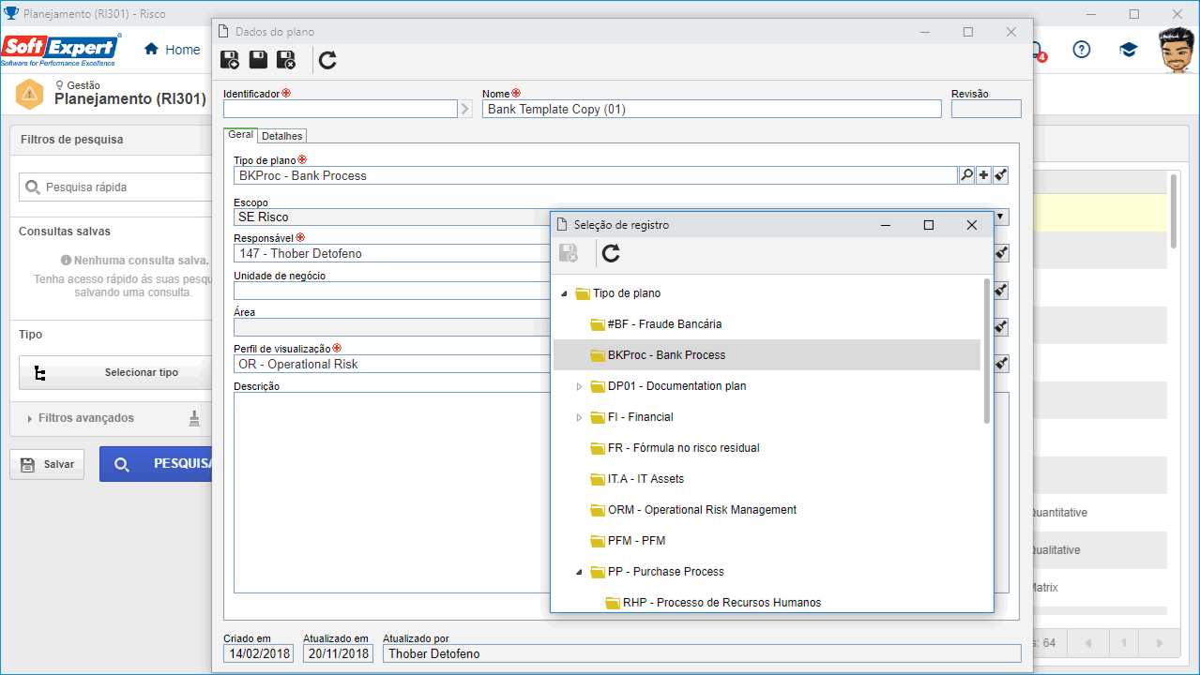Click the Seleção de registro vertical scrollbar
Image resolution: width=1200 pixels, height=675 pixels.
(x=987, y=352)
